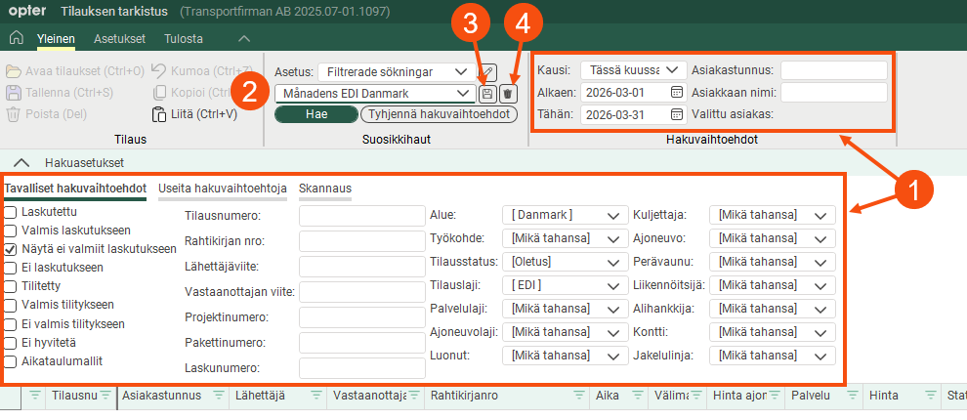
Task: Click the pencil icon next to Asetus
Action: click(488, 72)
